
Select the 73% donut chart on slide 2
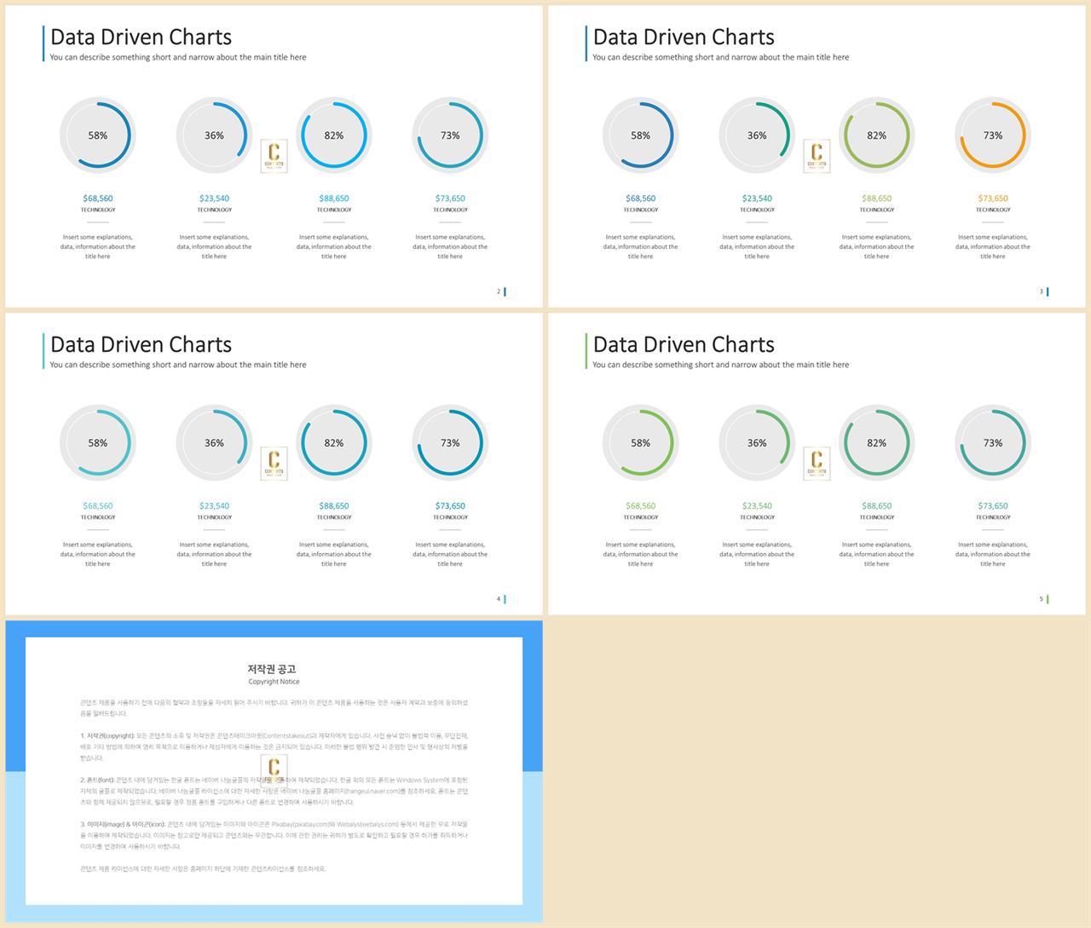[x=450, y=135]
